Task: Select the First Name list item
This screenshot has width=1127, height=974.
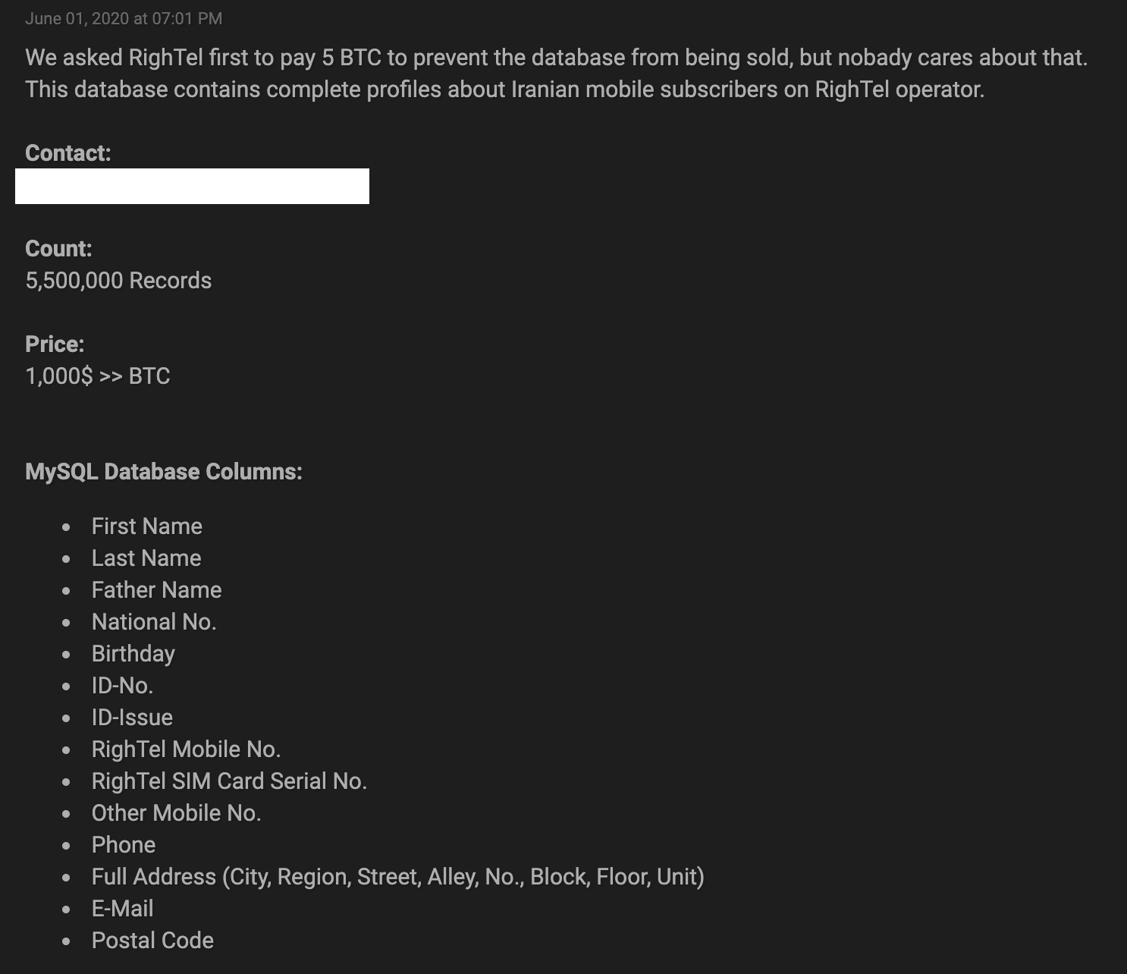Action: click(x=147, y=526)
